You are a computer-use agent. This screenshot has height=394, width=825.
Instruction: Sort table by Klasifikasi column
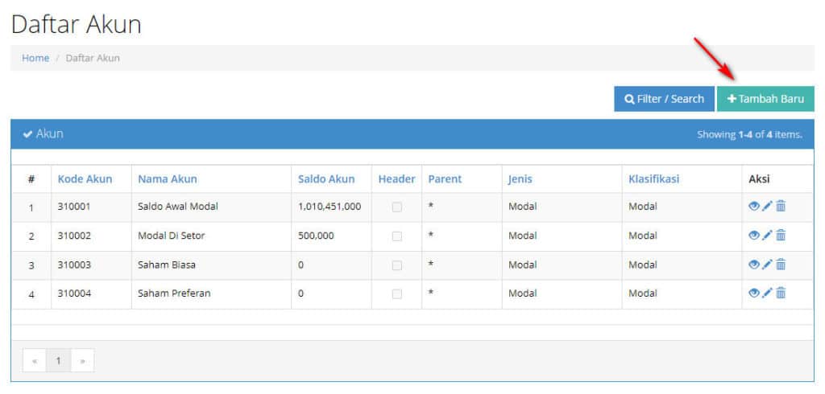pos(653,179)
